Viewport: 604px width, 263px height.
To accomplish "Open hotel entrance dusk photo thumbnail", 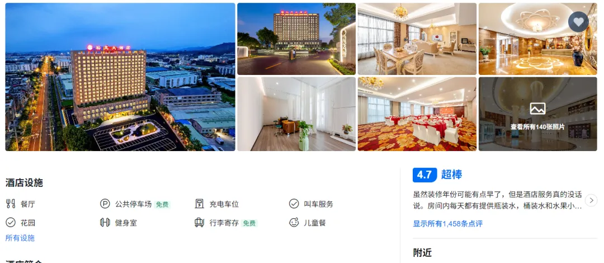I will tap(296, 39).
